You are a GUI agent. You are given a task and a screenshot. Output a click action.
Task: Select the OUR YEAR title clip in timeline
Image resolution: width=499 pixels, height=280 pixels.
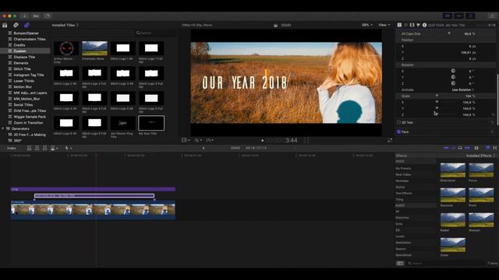pos(94,195)
